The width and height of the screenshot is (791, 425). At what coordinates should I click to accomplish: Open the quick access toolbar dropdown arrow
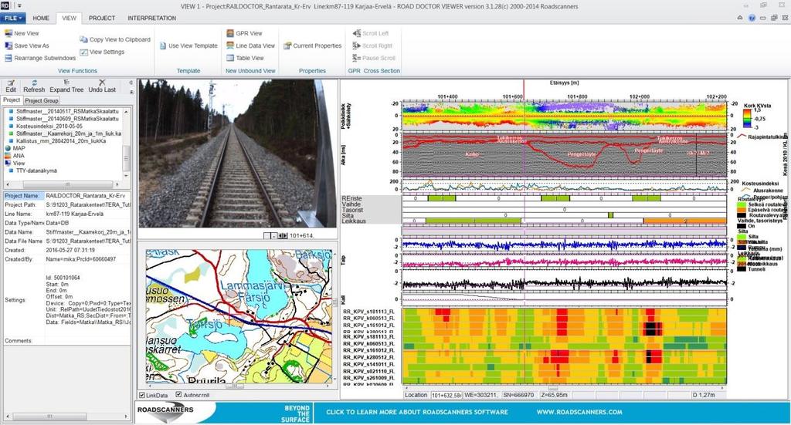pyautogui.click(x=19, y=6)
